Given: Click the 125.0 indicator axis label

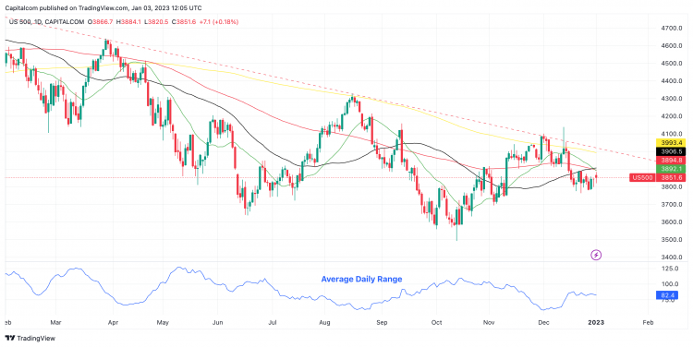Looking at the screenshot, I should [669, 269].
